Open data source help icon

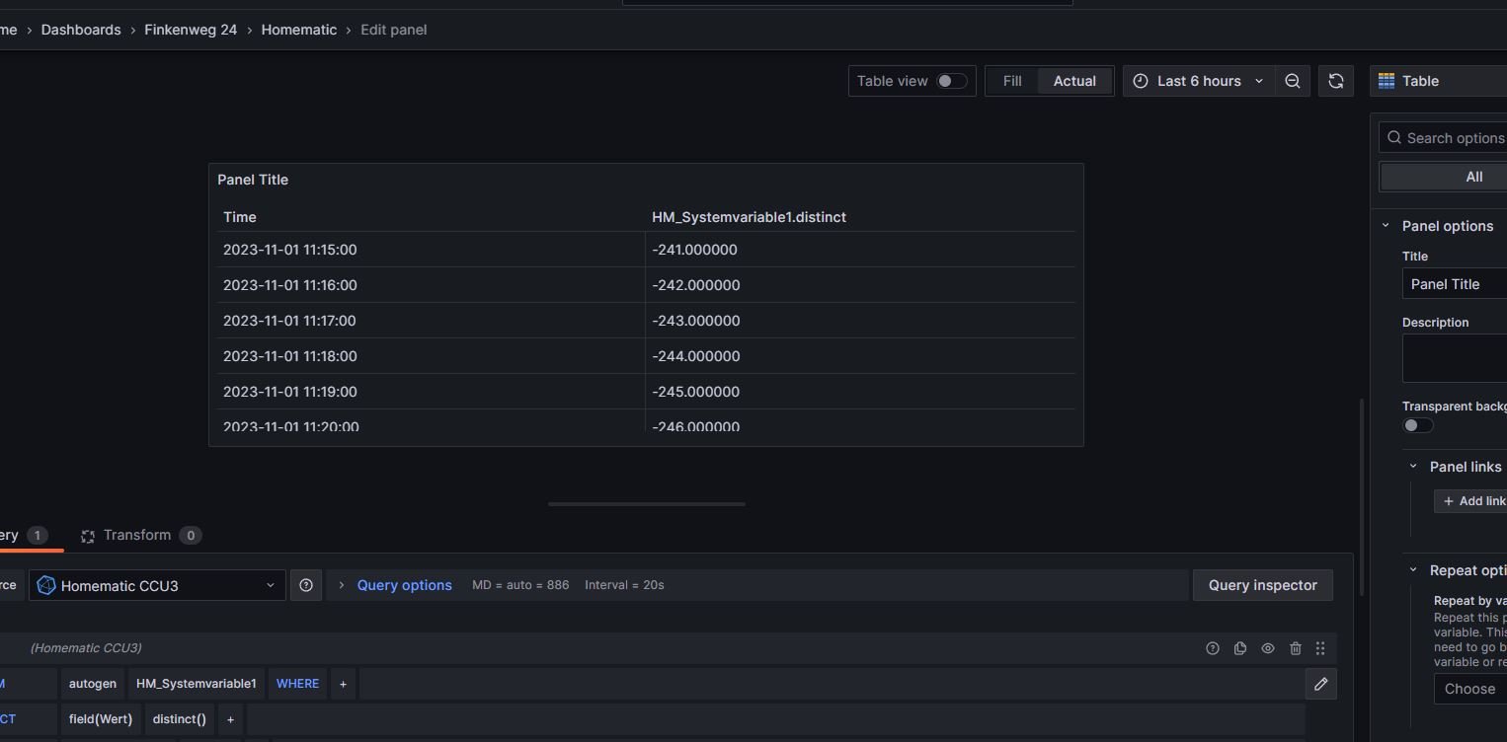pos(306,585)
